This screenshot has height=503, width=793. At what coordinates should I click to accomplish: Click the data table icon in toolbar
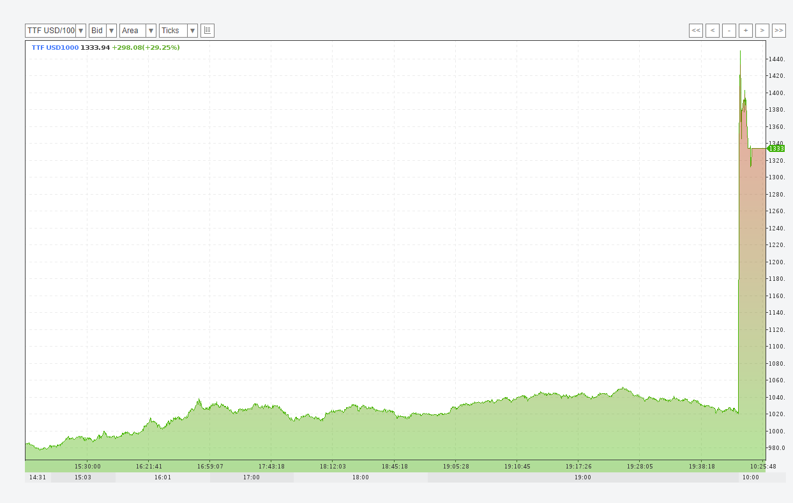pos(208,31)
